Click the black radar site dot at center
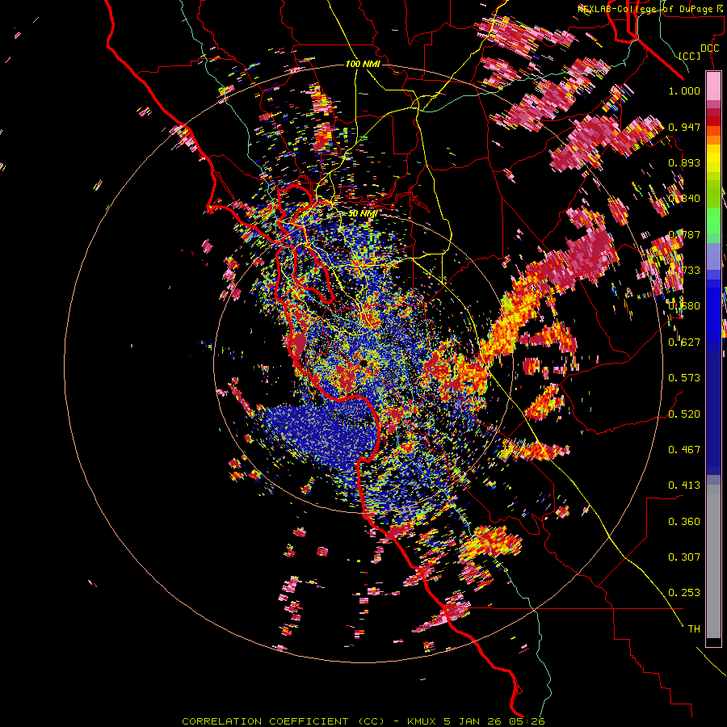Viewport: 727px width, 727px height. tap(364, 363)
